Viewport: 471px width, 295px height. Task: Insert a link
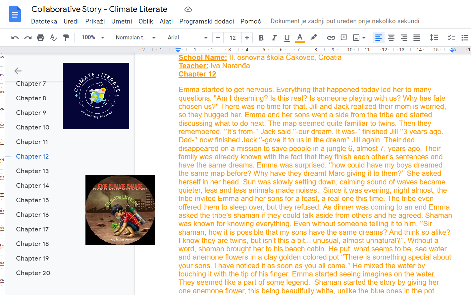pyautogui.click(x=331, y=38)
